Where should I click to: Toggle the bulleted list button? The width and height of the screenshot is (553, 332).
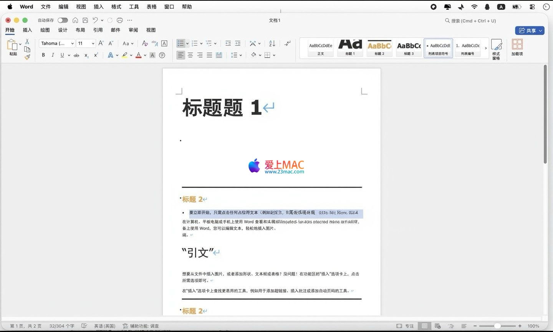(180, 43)
